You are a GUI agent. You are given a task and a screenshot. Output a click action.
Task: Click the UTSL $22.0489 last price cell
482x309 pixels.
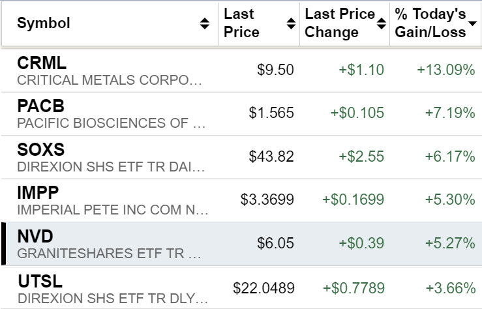pos(264,287)
